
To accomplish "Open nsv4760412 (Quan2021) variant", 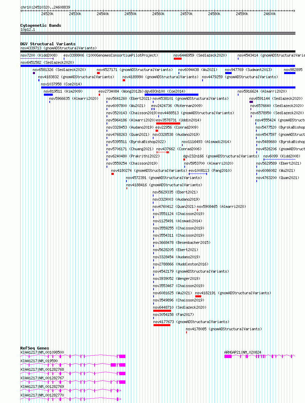I will point(174,206).
